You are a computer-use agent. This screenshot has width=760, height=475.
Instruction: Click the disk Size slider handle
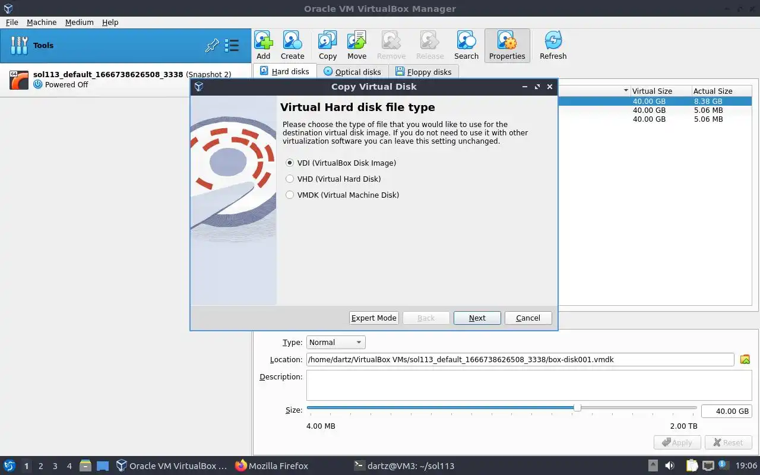pos(577,408)
